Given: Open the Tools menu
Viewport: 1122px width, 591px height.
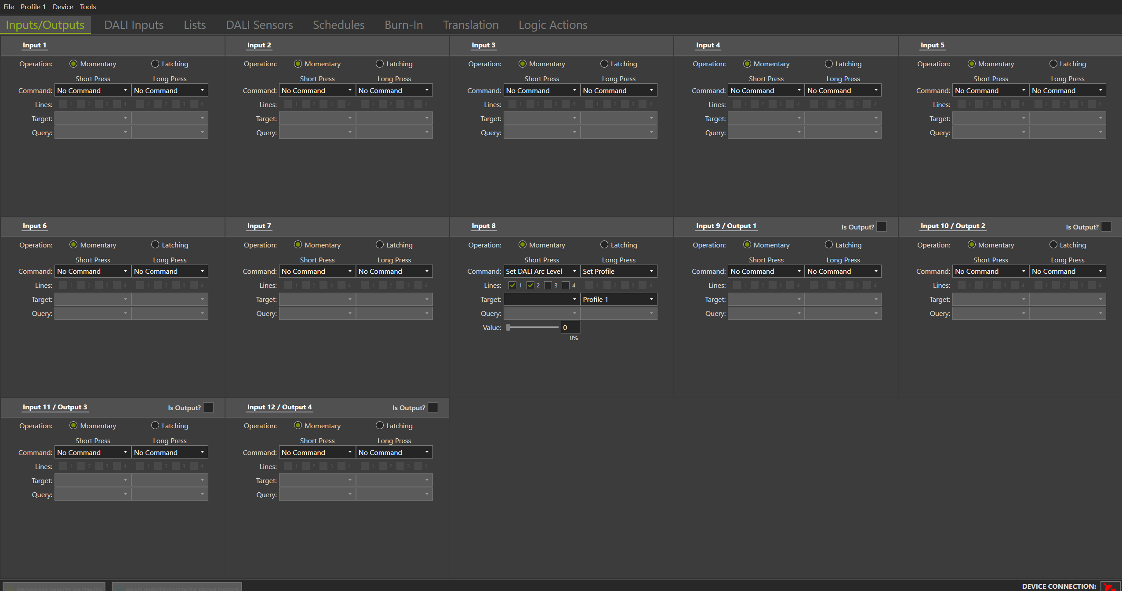Looking at the screenshot, I should 87,7.
